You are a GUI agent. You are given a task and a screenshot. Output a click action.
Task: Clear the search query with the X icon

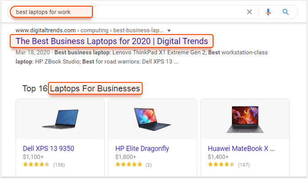(x=249, y=12)
